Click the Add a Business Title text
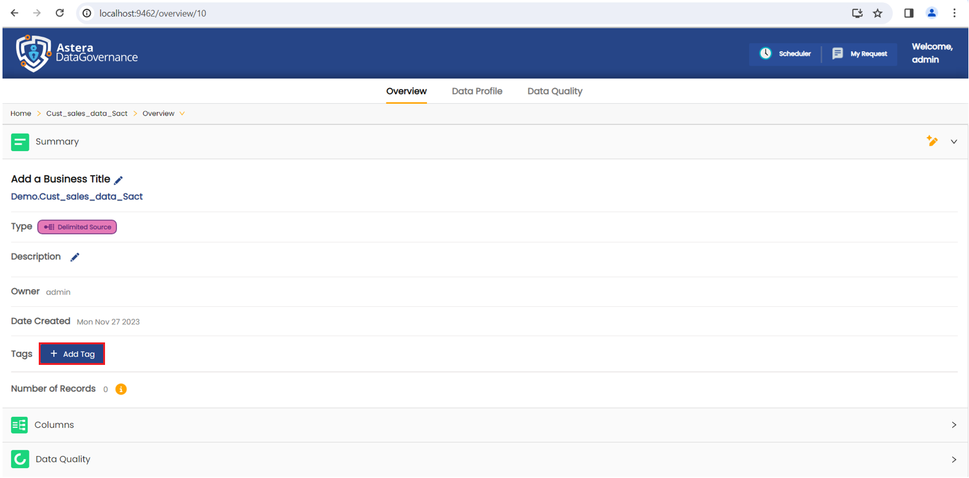Viewport: 969px width, 478px height. click(x=61, y=179)
